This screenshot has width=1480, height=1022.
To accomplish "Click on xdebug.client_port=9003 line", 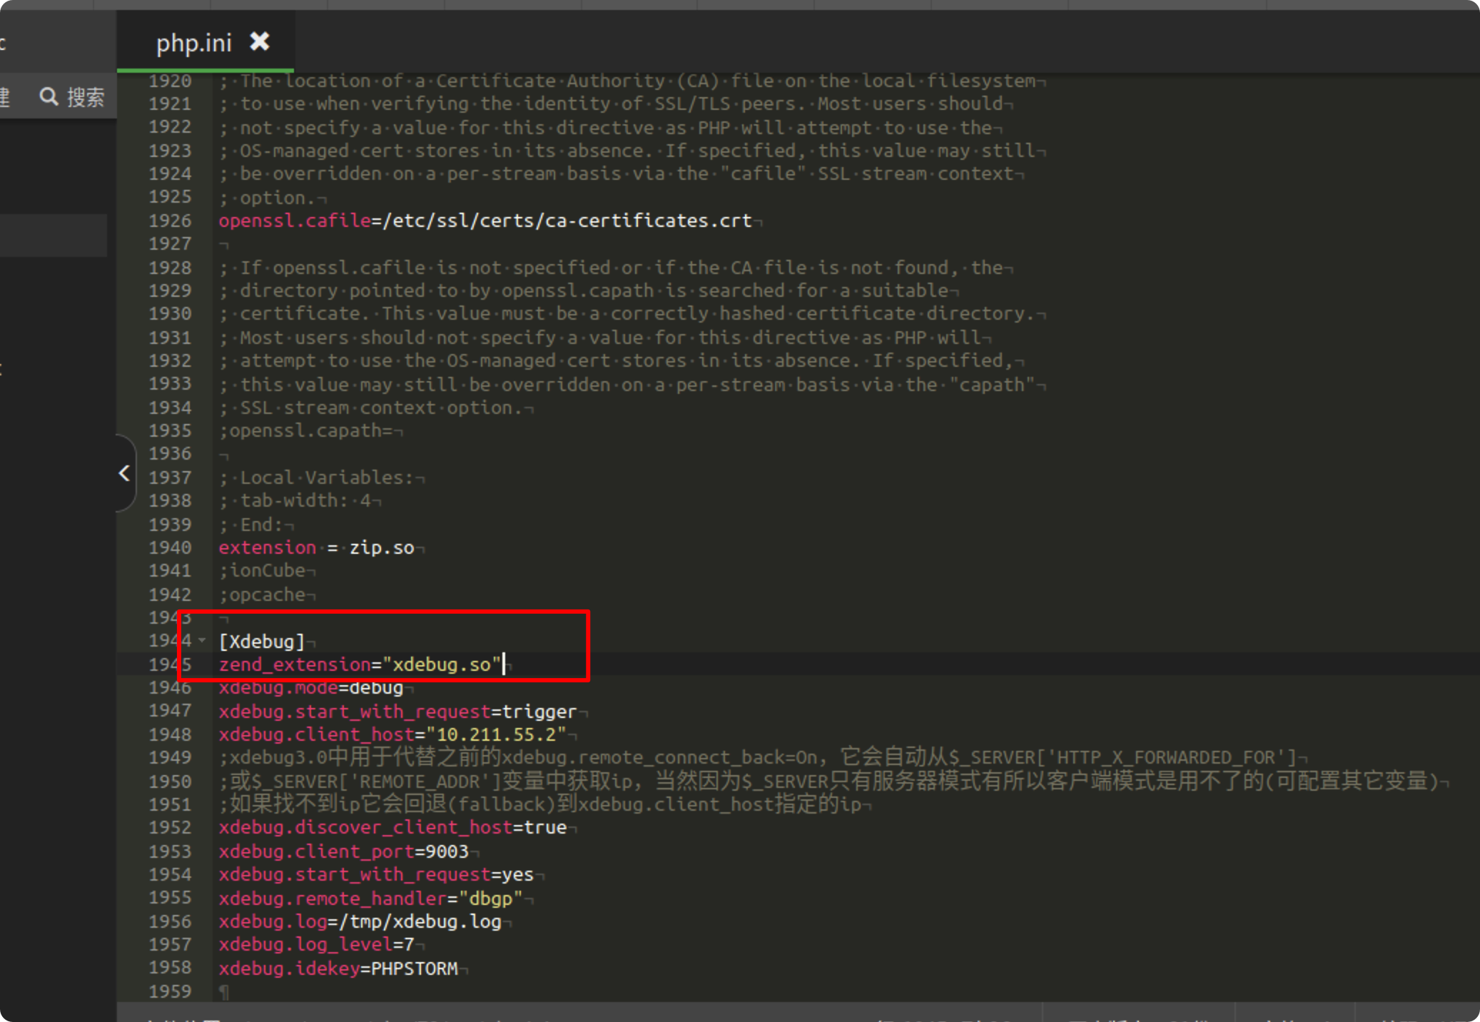I will 343,851.
